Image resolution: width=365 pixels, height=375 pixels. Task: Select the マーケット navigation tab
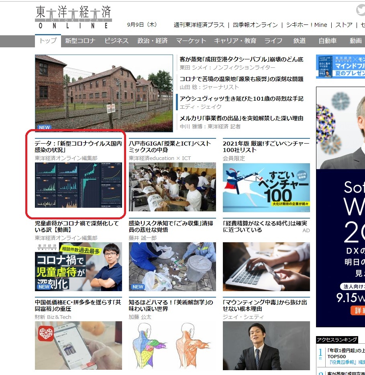(191, 41)
